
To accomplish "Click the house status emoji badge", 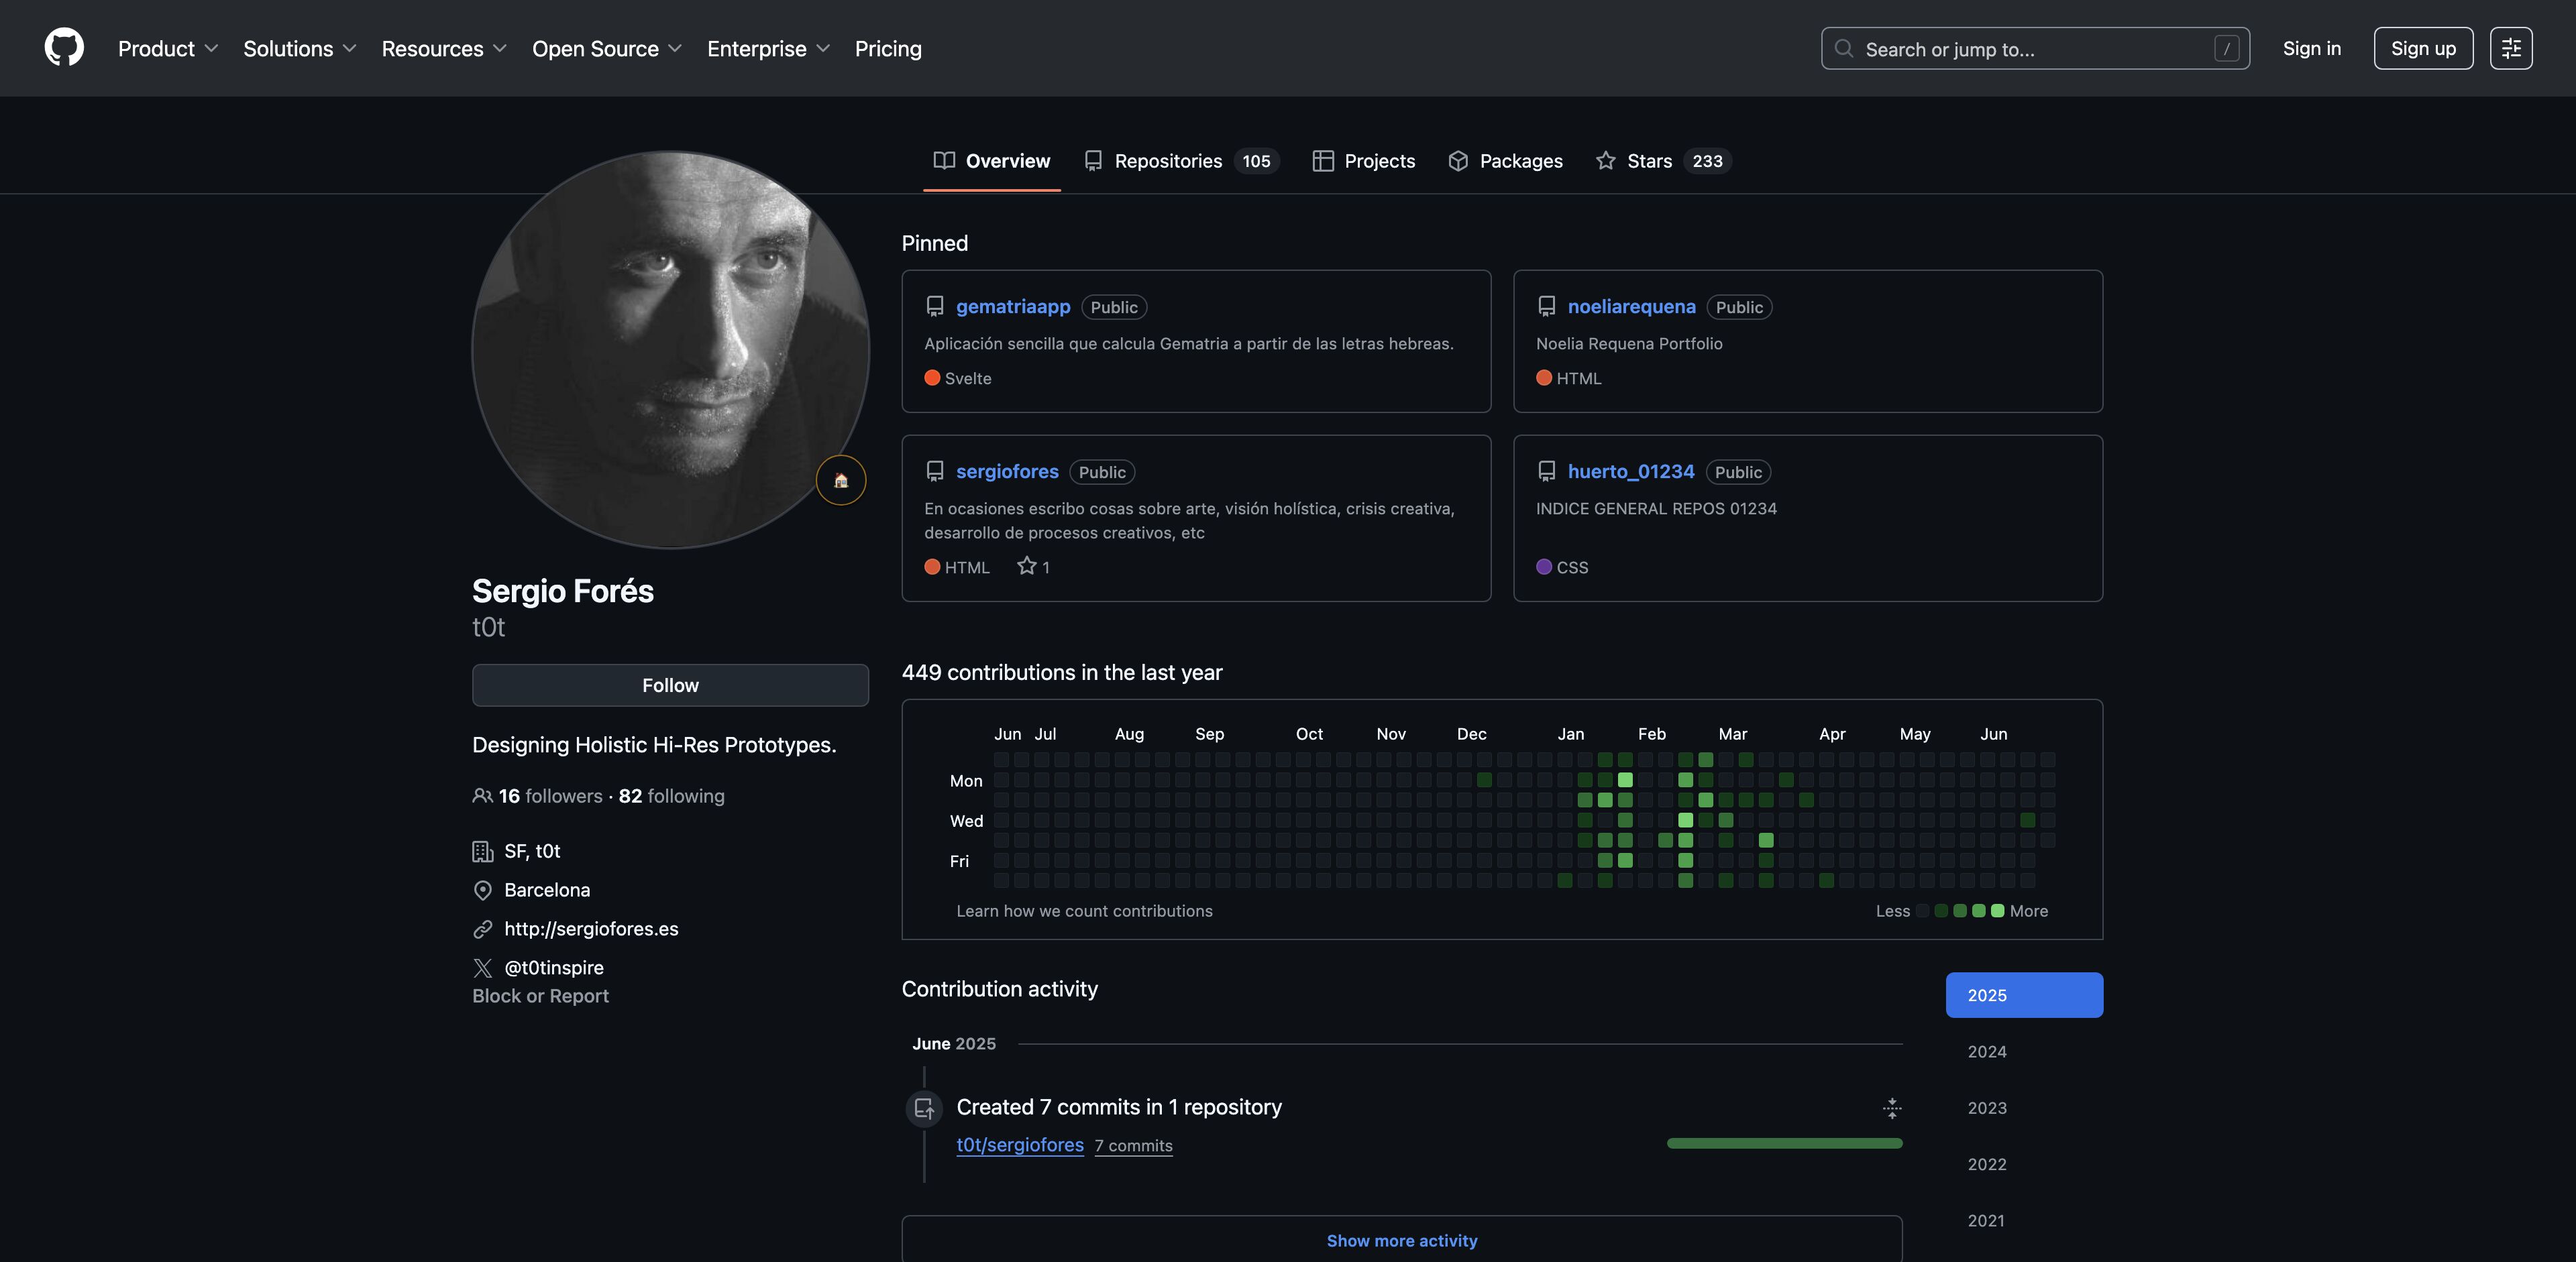I will pyautogui.click(x=840, y=479).
